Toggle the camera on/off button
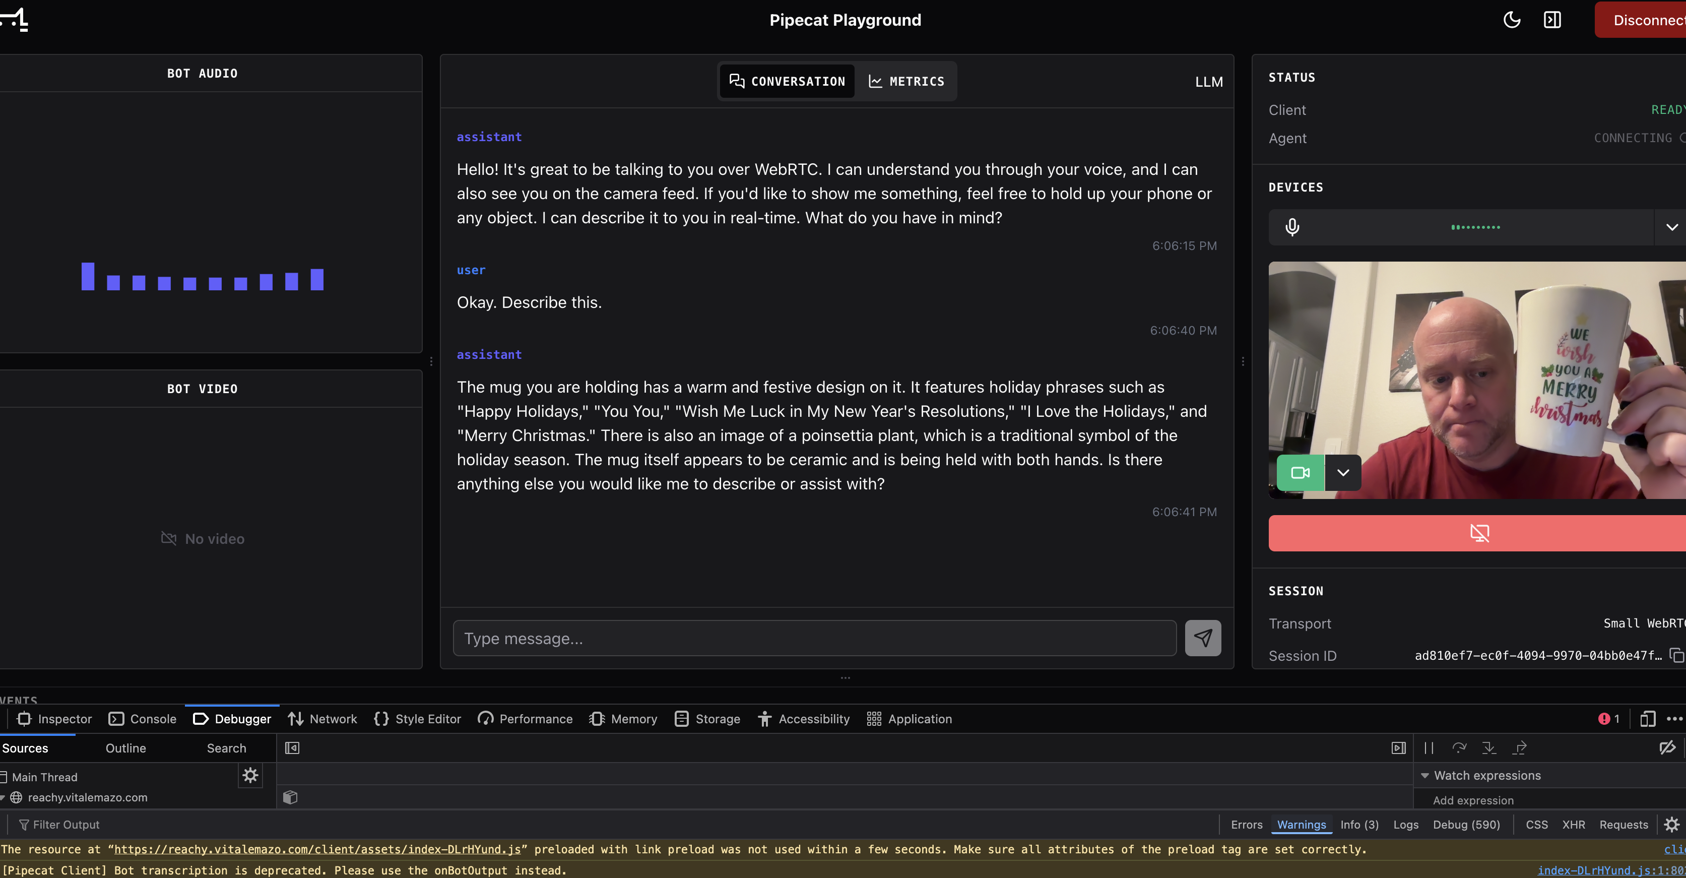 [1300, 473]
